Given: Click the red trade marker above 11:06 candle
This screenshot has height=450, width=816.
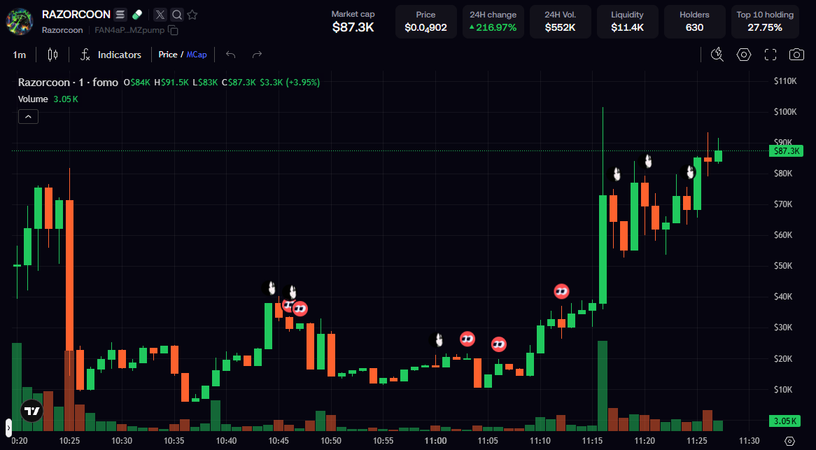Looking at the screenshot, I should (498, 344).
